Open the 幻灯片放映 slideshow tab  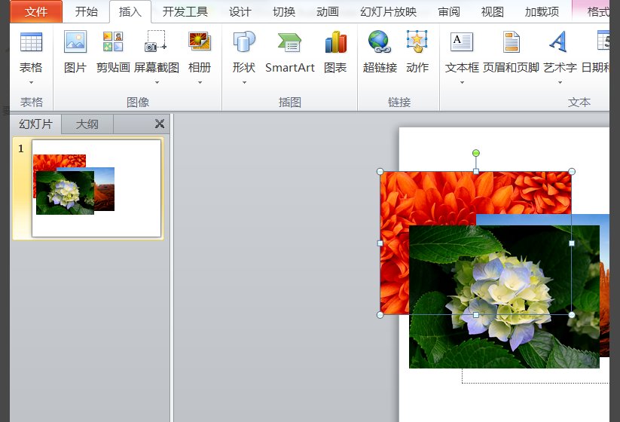(388, 12)
